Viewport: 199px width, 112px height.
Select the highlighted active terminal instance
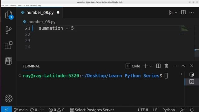192,82
